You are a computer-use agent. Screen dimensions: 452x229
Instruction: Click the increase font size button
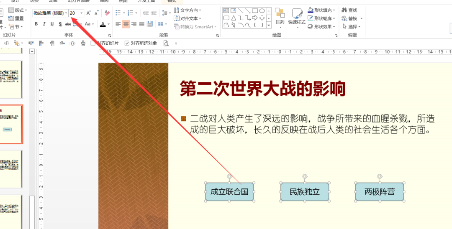coord(88,13)
